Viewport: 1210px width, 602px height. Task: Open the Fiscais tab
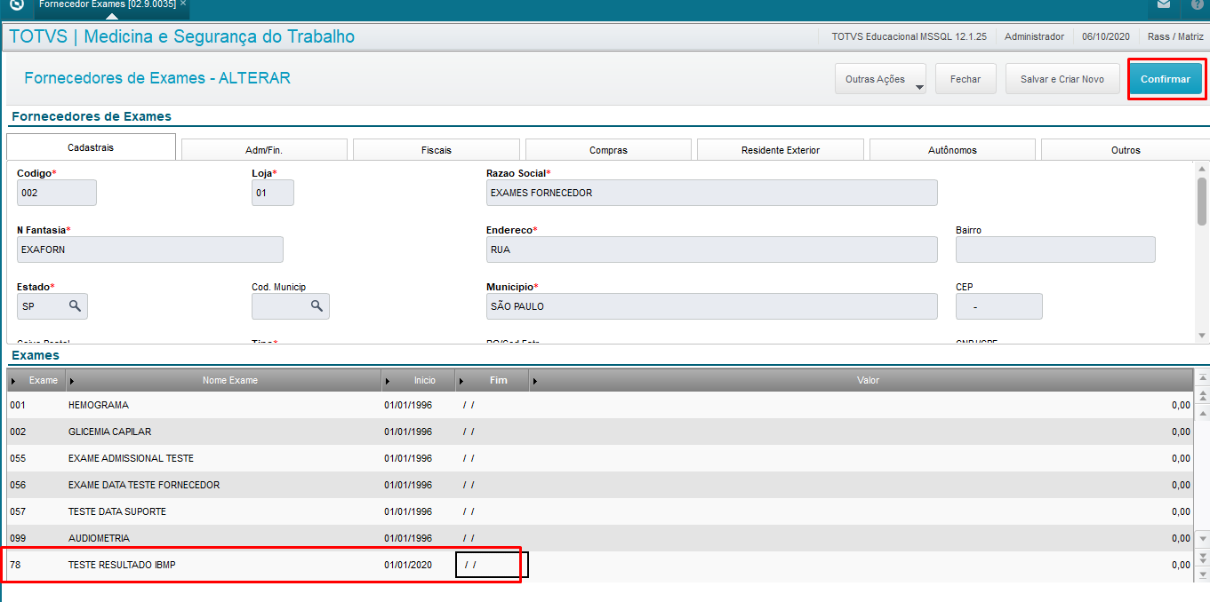click(437, 150)
